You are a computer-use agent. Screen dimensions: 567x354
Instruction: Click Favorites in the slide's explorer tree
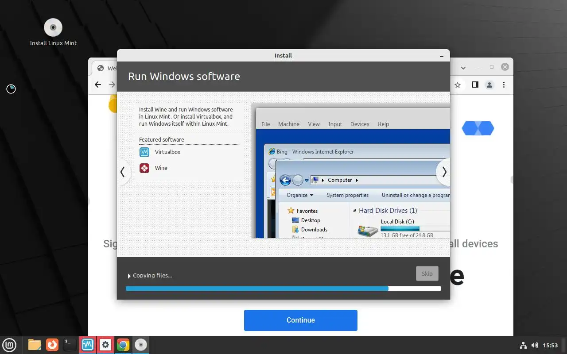307,211
